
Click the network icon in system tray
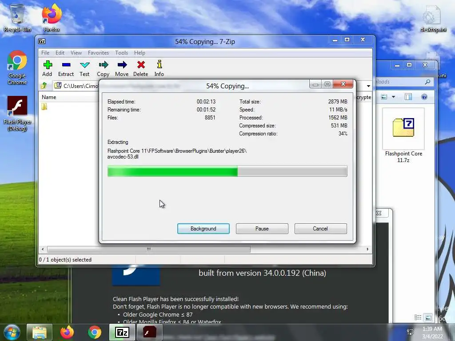pos(410,332)
